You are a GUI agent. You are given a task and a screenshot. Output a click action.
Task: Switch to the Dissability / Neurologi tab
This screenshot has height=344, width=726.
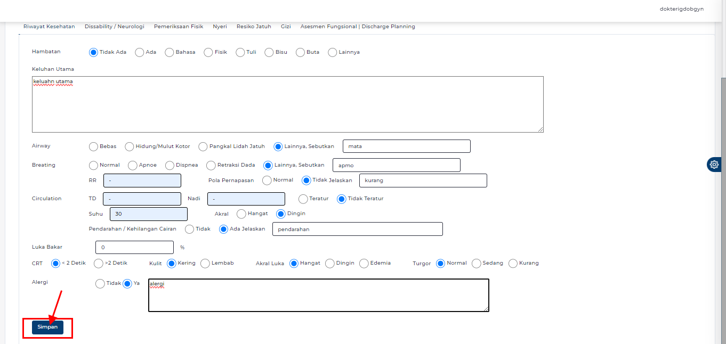(114, 26)
